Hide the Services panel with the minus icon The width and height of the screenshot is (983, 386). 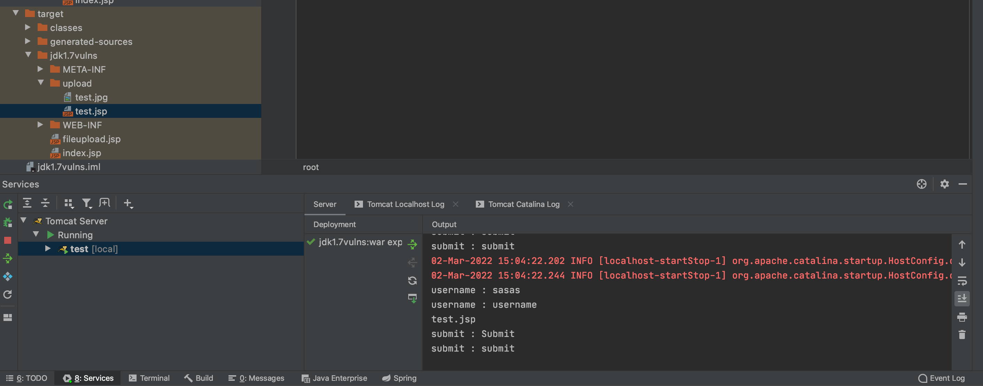pyautogui.click(x=963, y=184)
